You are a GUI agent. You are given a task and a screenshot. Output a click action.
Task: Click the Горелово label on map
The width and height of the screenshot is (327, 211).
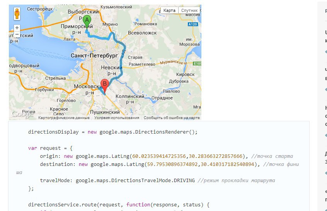tap(66, 100)
